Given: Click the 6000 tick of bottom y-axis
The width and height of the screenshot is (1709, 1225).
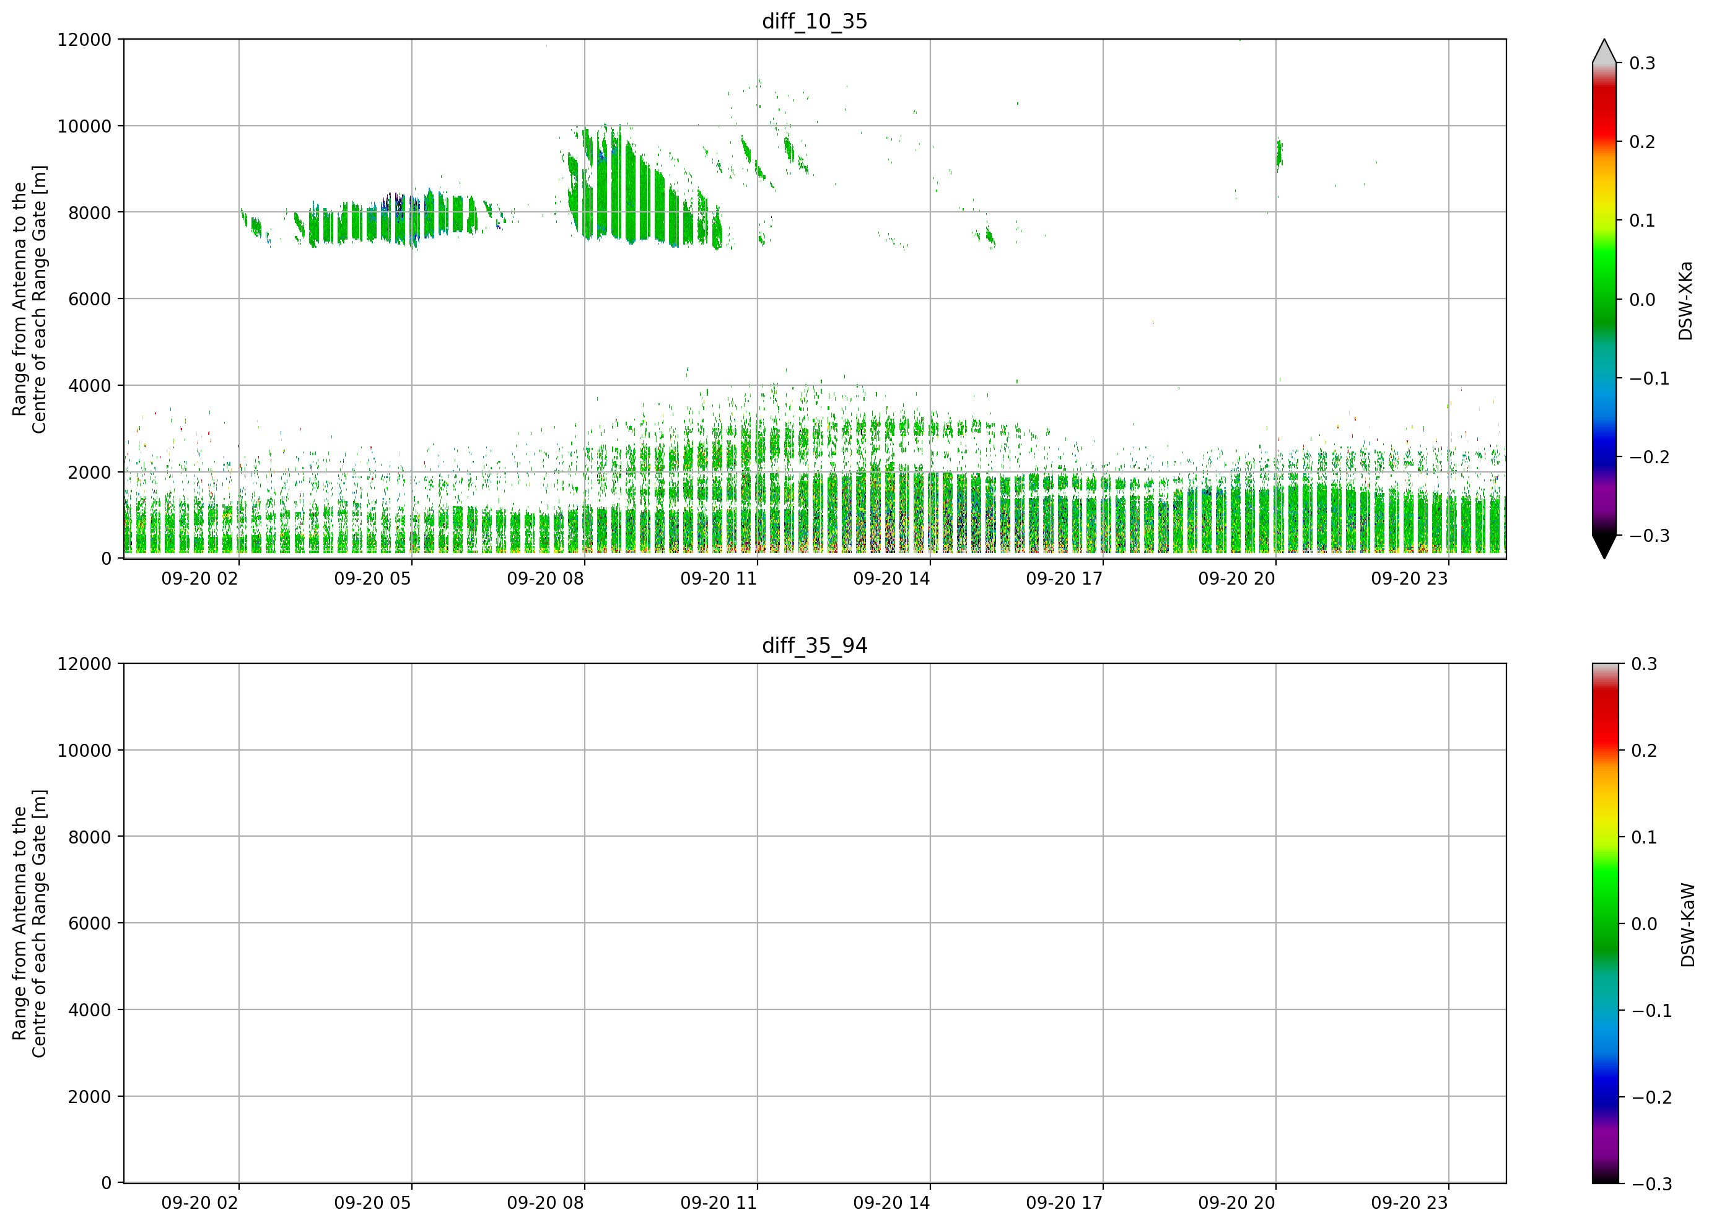Looking at the screenshot, I should [x=90, y=923].
